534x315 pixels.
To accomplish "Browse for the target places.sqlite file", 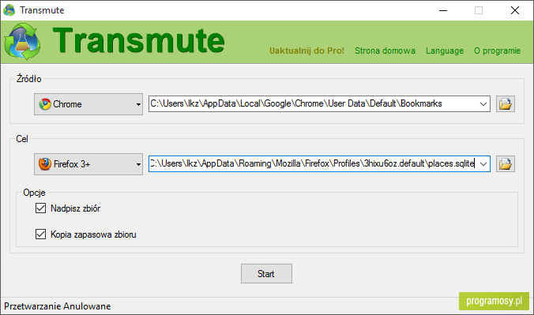I will pos(505,163).
